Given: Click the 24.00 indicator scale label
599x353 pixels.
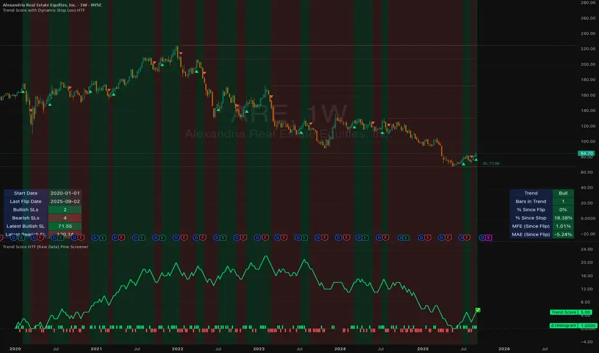Looking at the screenshot, I should click(586, 249).
